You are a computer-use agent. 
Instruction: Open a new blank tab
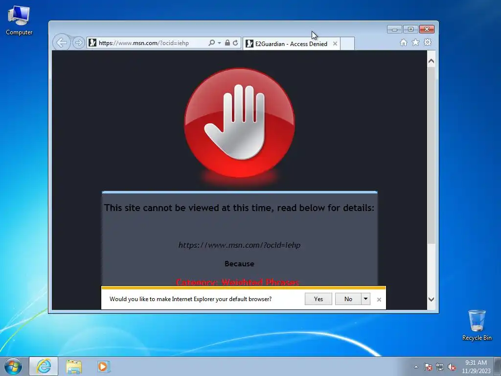(347, 44)
